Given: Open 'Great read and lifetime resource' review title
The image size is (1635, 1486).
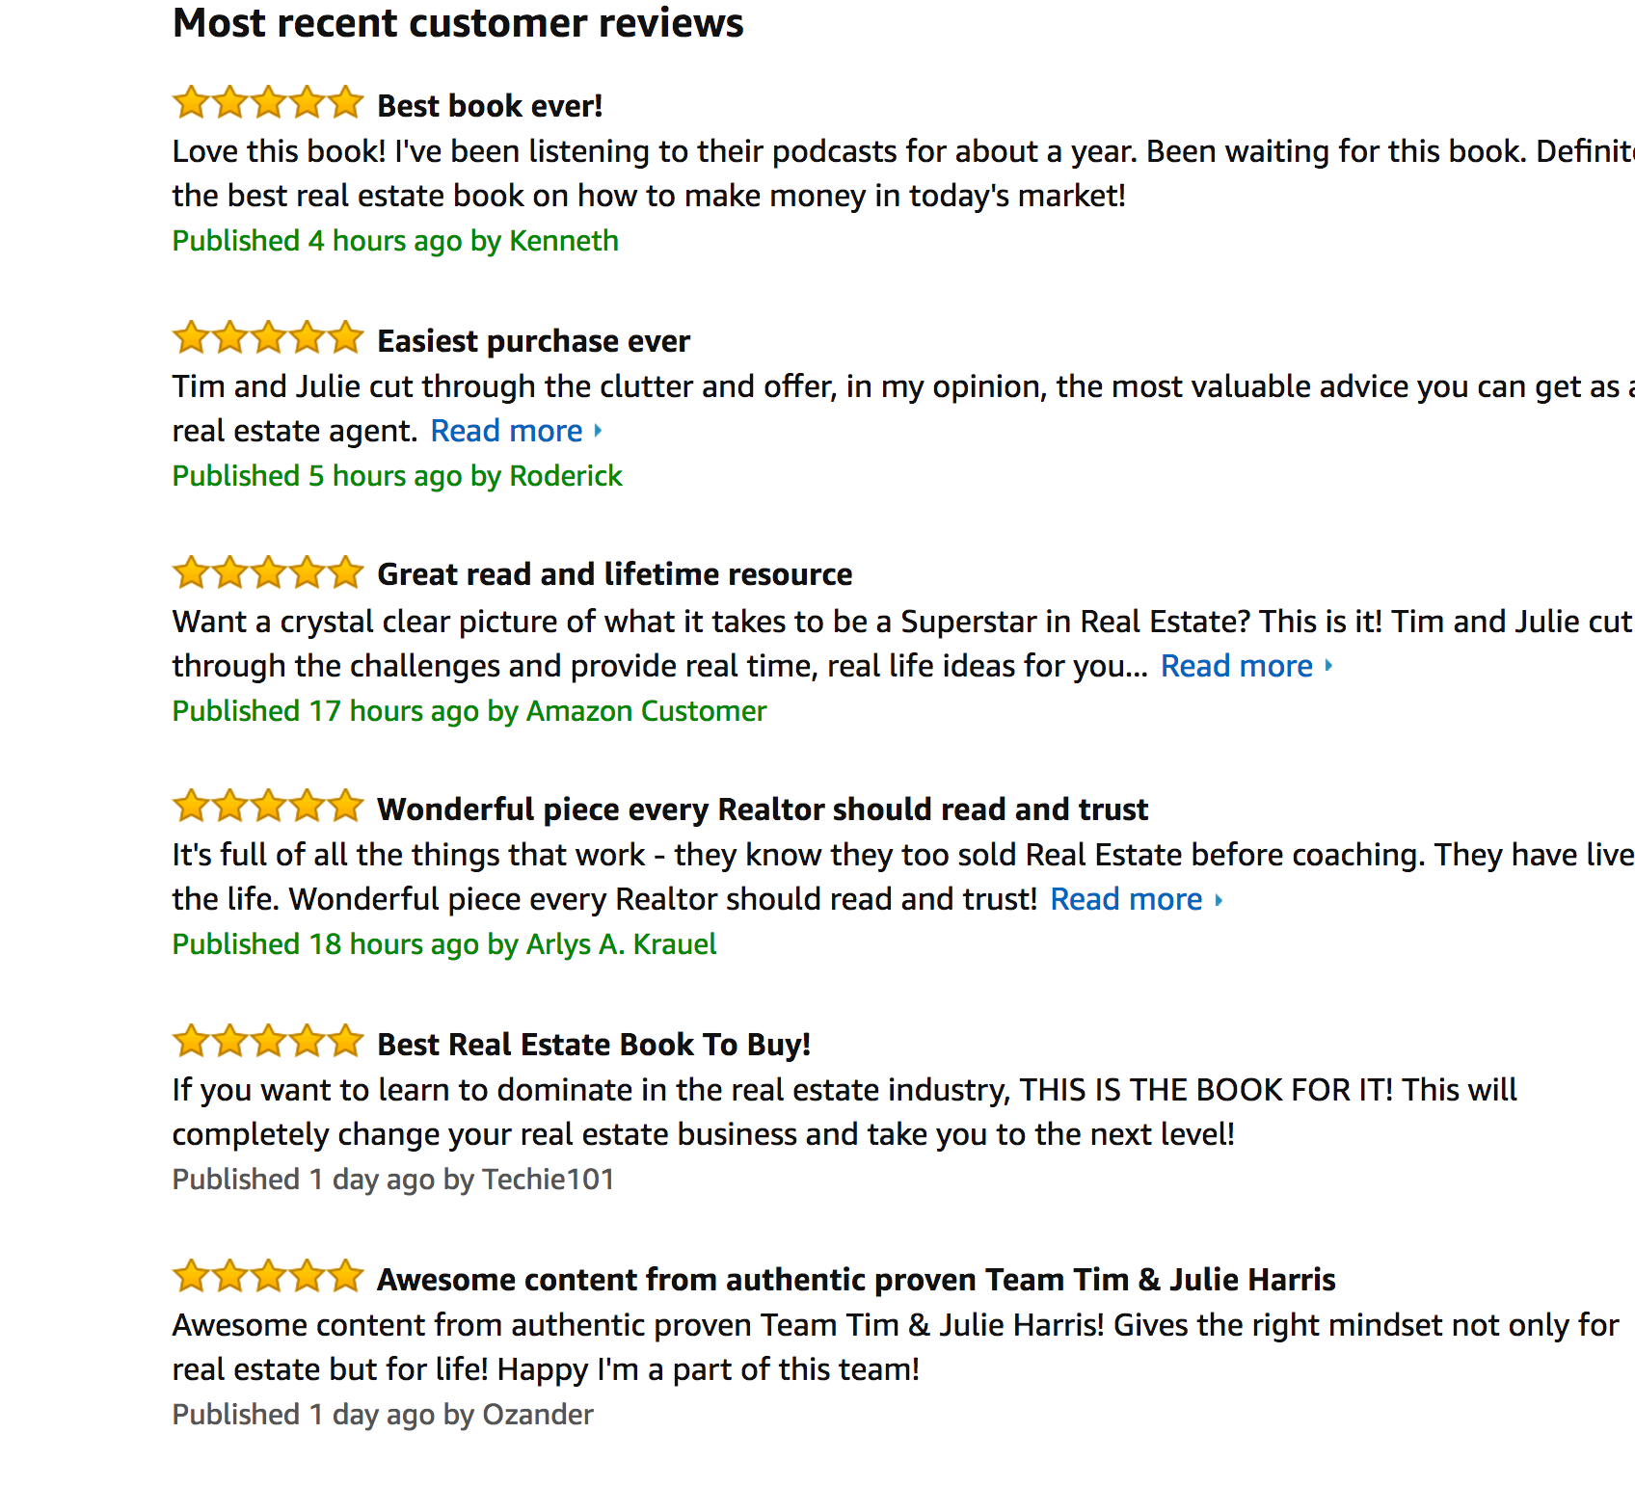Looking at the screenshot, I should (614, 574).
